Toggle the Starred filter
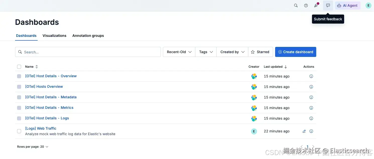The height and width of the screenshot is (159, 374). tap(260, 52)
